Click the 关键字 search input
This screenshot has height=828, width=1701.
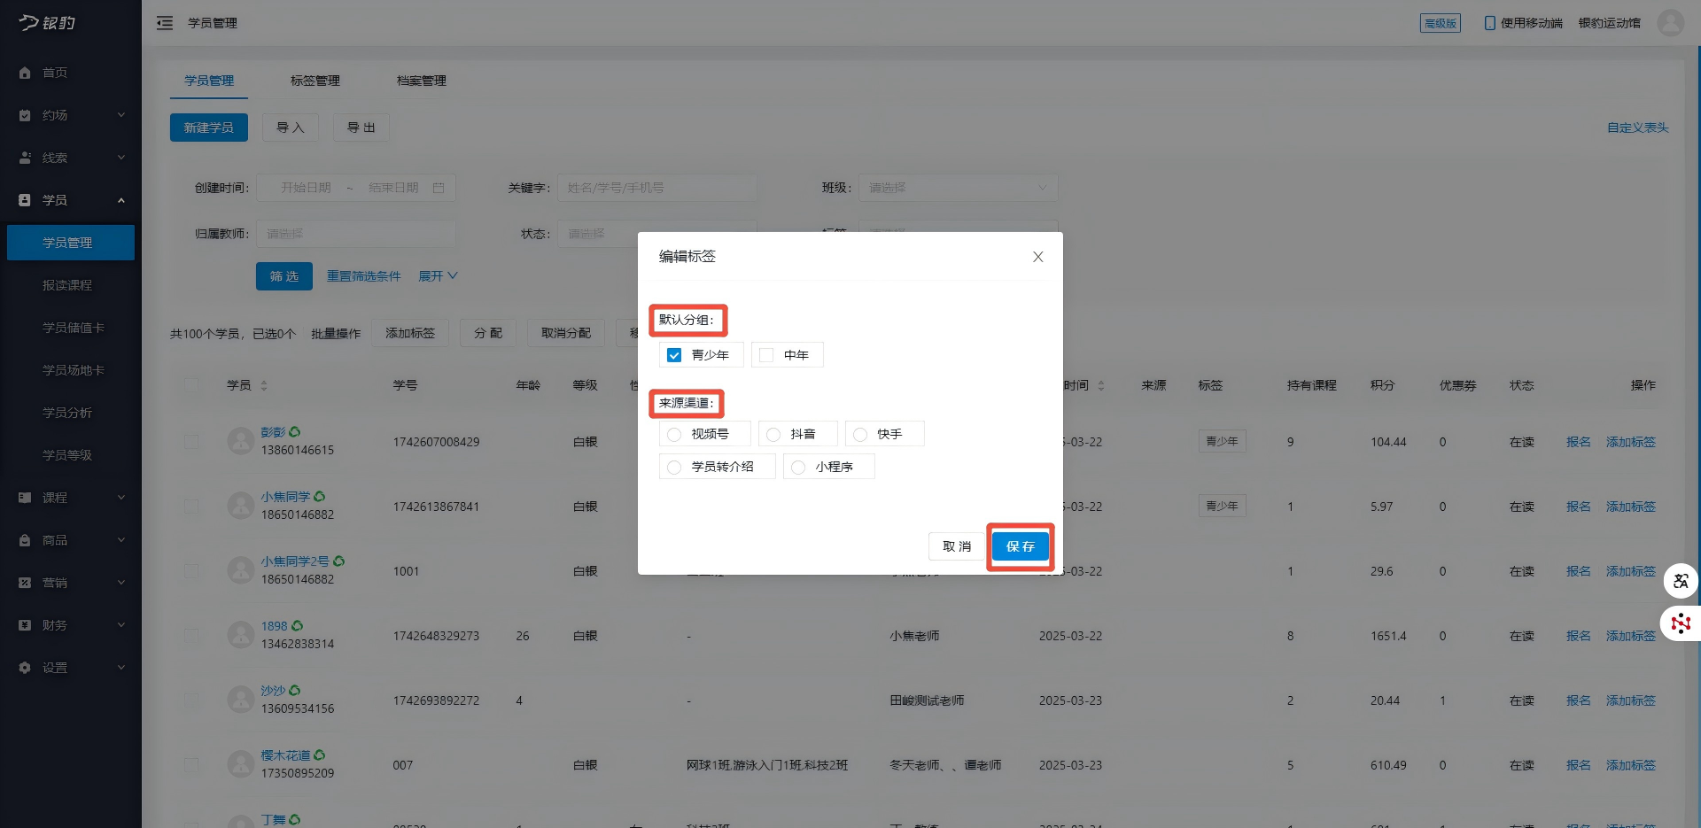657,188
